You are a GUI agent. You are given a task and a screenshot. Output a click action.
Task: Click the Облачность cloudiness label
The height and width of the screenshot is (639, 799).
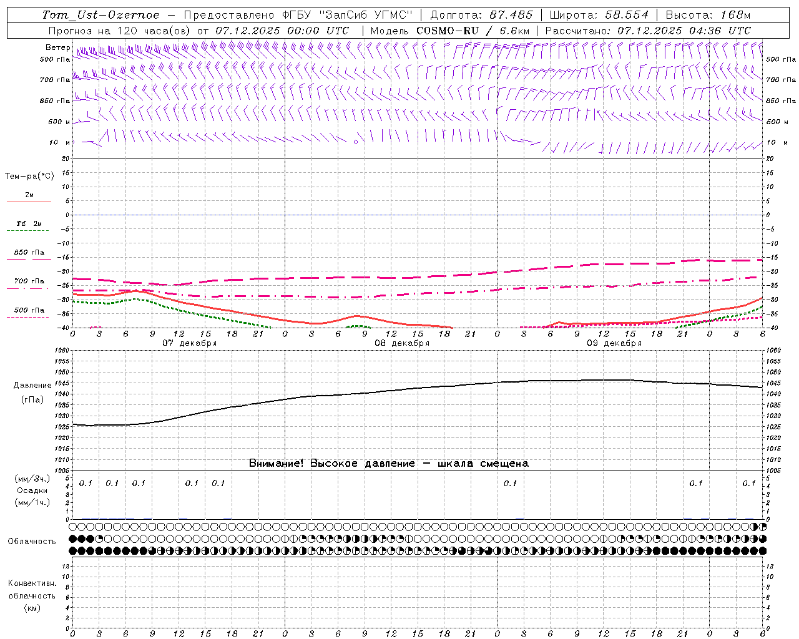click(32, 541)
